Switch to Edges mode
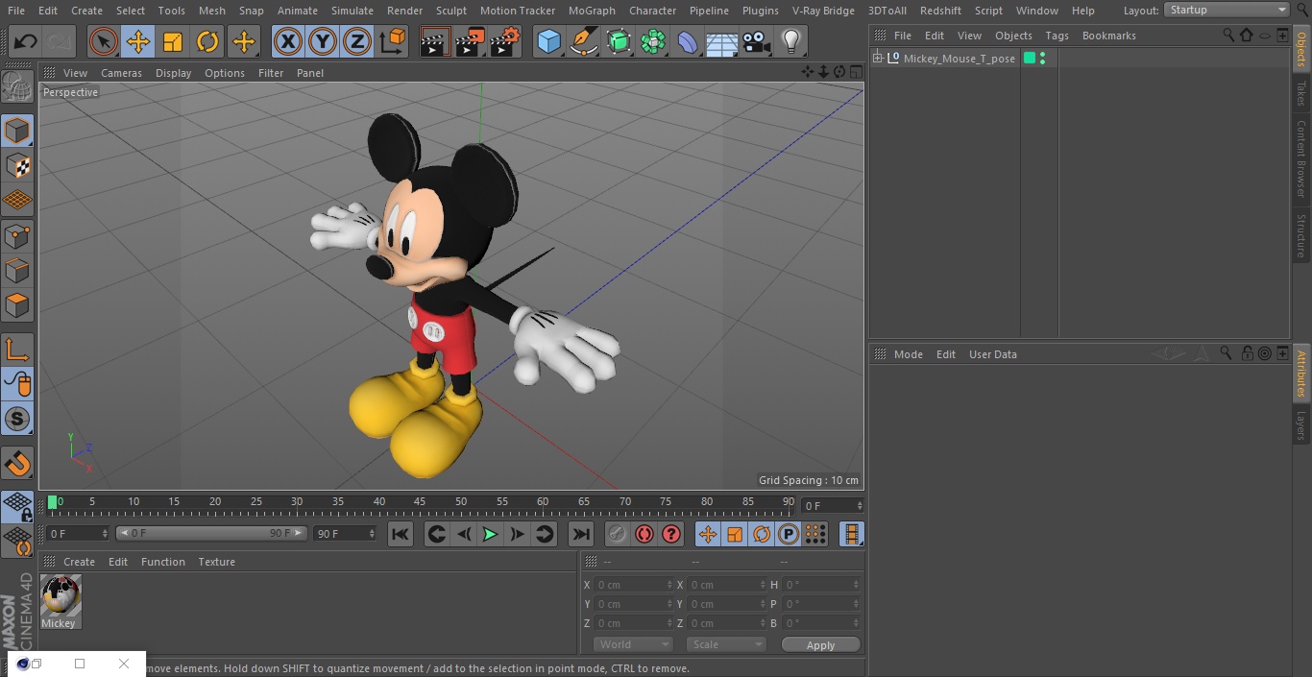This screenshot has width=1312, height=677. click(x=17, y=271)
